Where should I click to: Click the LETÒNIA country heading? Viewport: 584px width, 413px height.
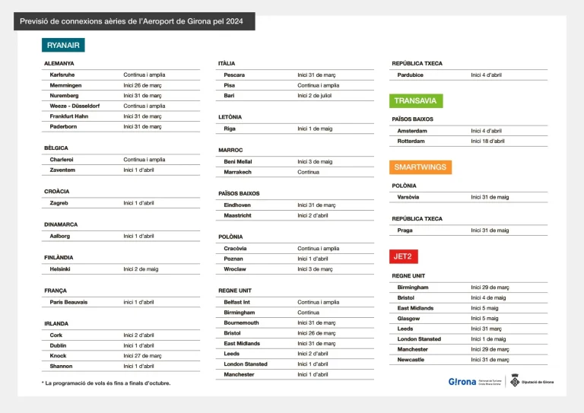230,117
